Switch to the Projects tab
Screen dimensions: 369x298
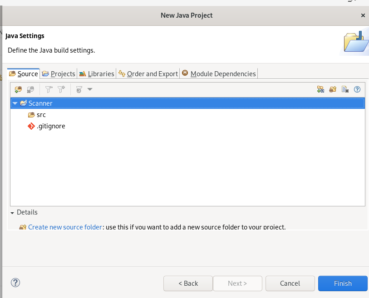tap(59, 73)
